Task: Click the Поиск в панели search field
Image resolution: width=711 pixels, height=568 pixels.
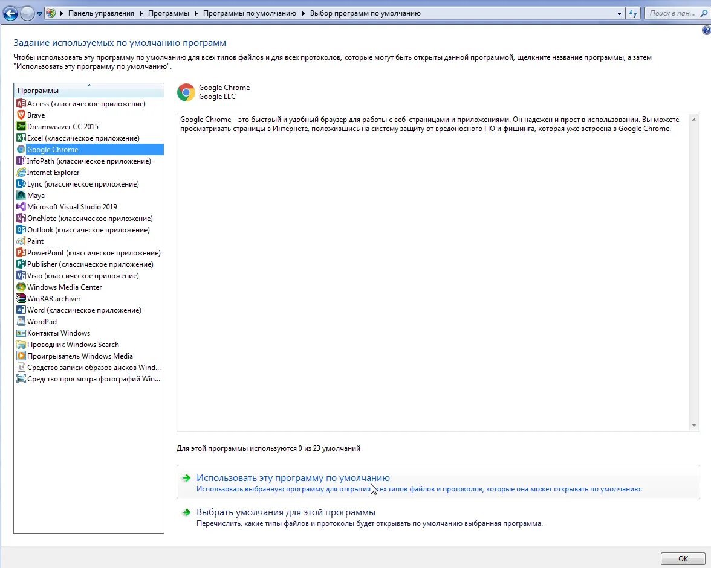Action: click(x=672, y=13)
